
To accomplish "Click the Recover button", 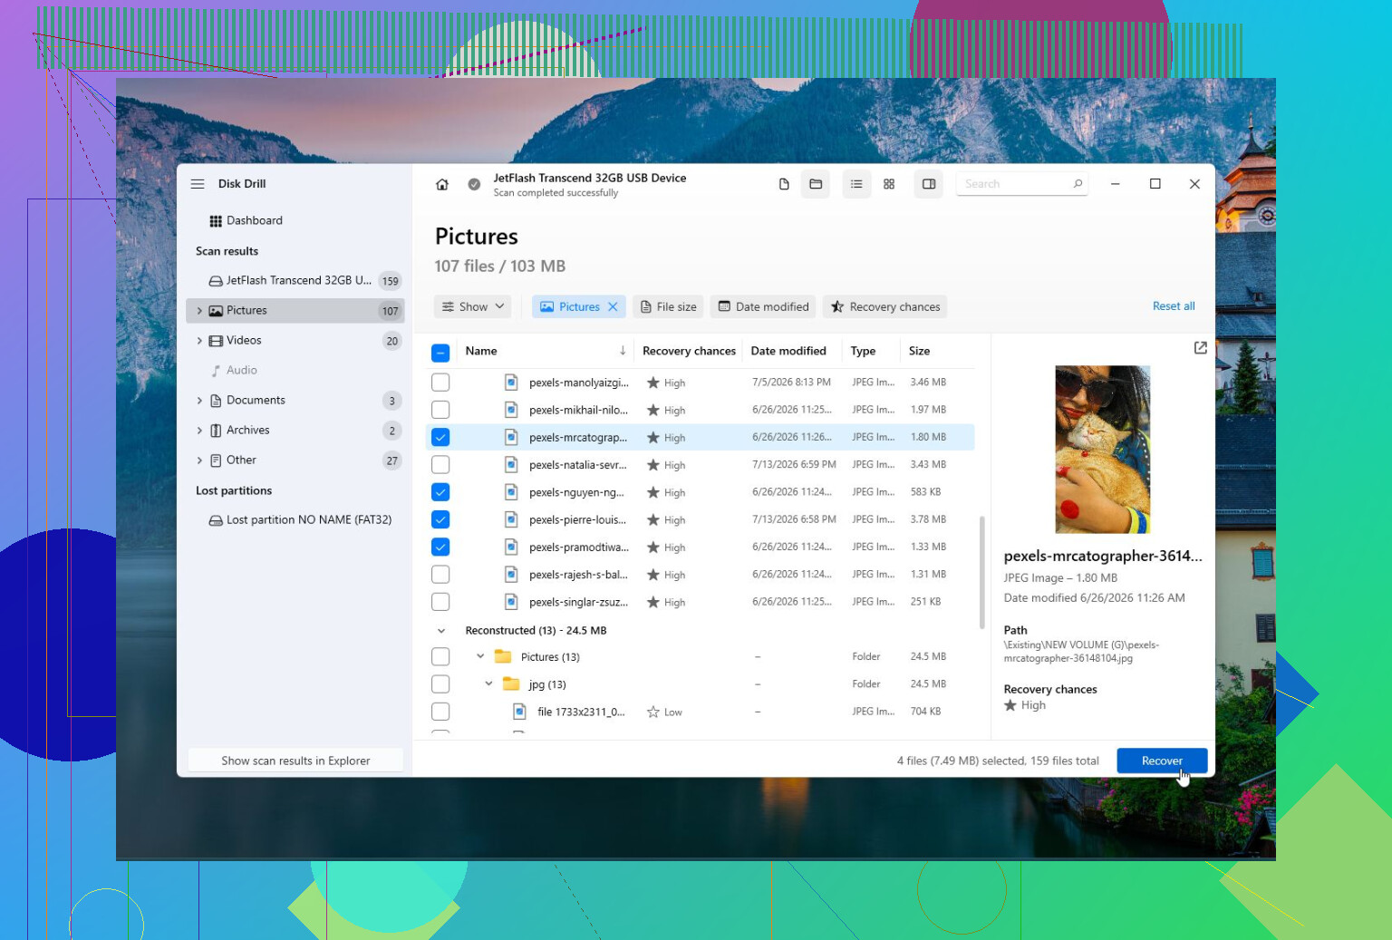I will coord(1162,761).
